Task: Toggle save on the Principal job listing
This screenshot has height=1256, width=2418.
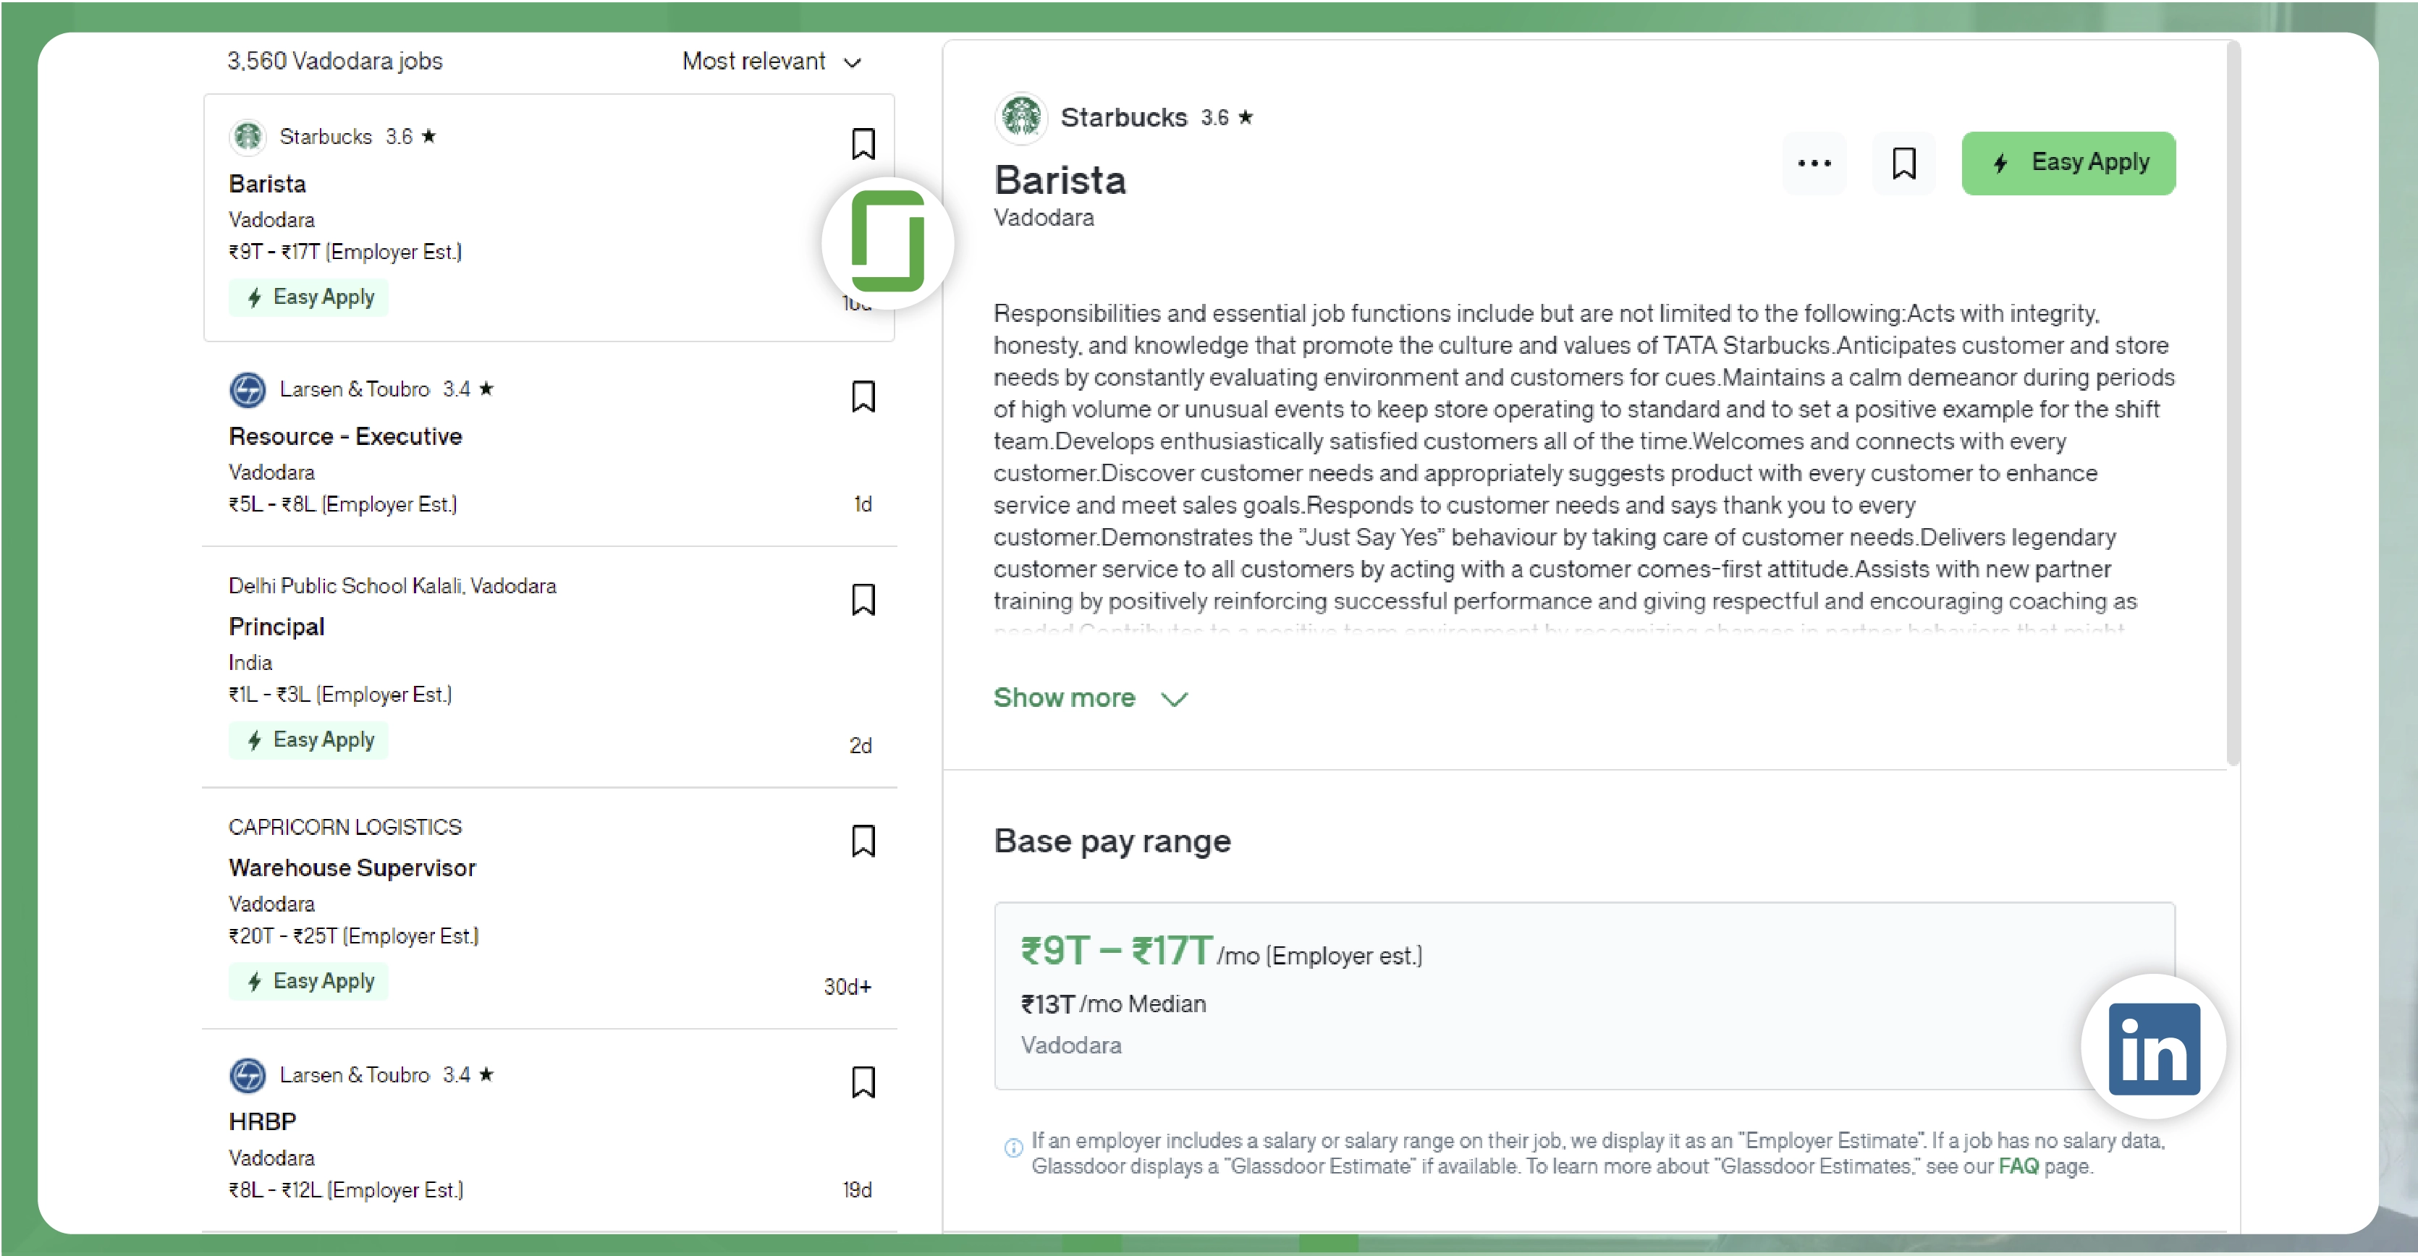Action: click(863, 599)
